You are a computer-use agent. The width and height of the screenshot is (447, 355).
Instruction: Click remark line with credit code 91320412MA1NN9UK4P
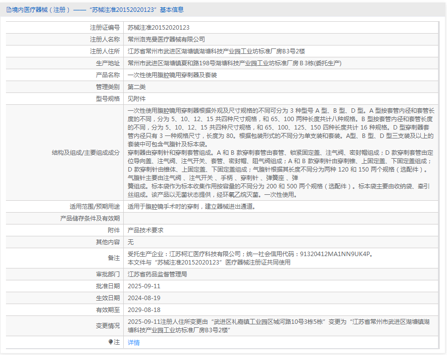point(250,254)
